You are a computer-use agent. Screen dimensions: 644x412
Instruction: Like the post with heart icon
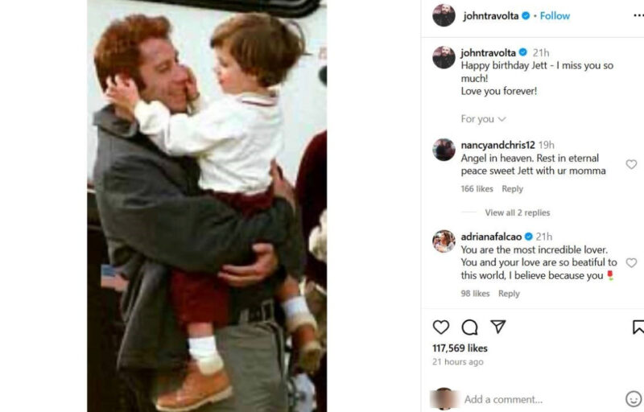click(x=441, y=327)
